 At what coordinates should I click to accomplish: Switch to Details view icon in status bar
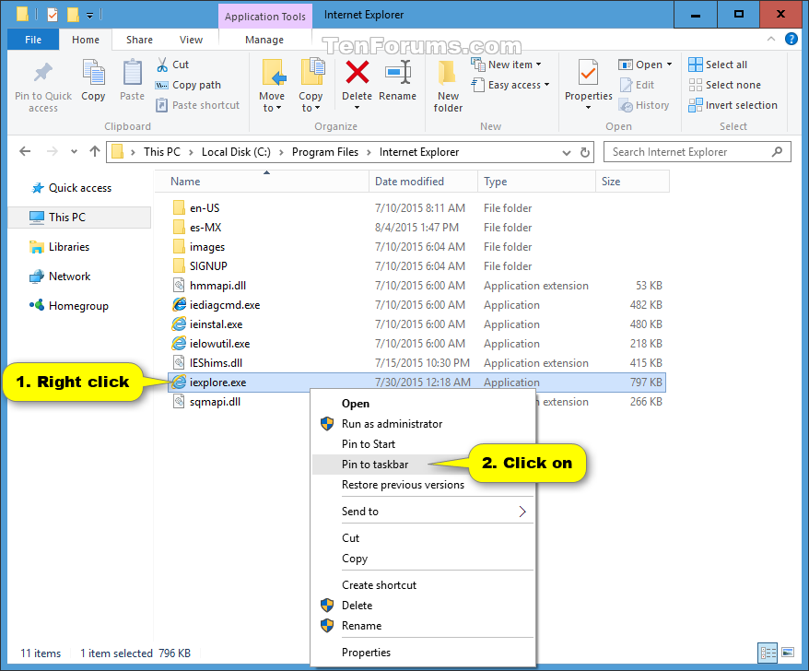768,653
